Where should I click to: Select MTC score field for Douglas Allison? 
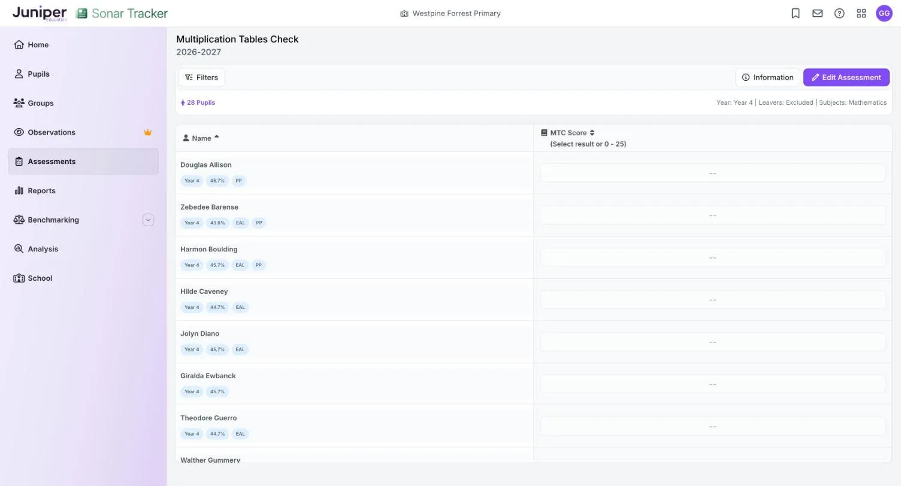pos(712,173)
